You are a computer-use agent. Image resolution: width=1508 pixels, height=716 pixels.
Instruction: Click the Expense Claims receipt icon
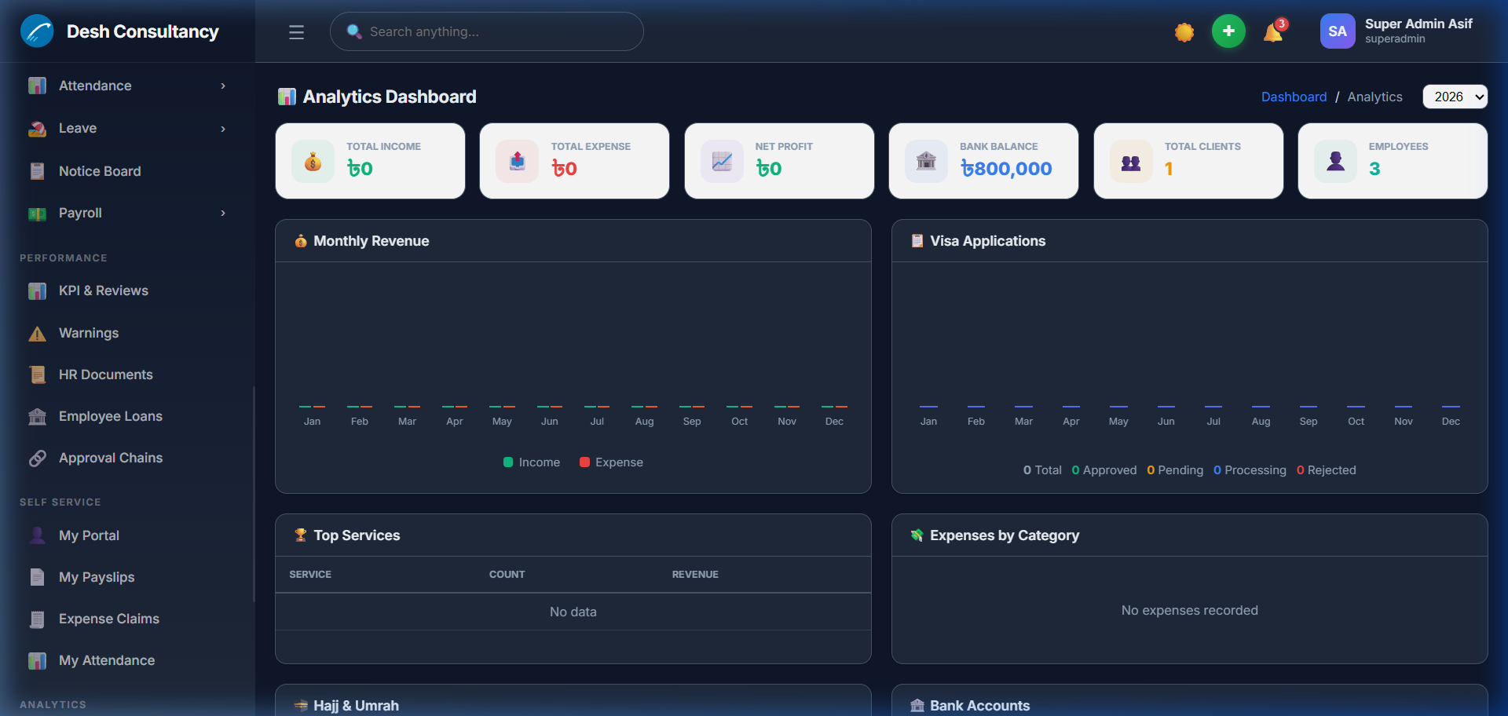(37, 619)
